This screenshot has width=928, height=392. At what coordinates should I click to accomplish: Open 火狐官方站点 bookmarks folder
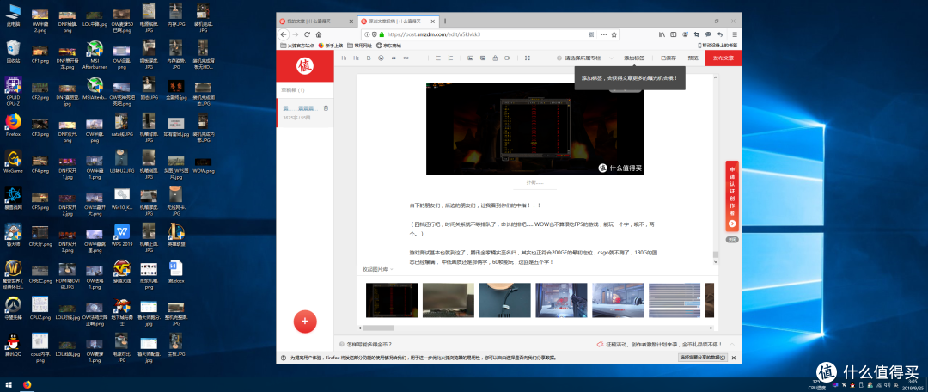pyautogui.click(x=297, y=45)
